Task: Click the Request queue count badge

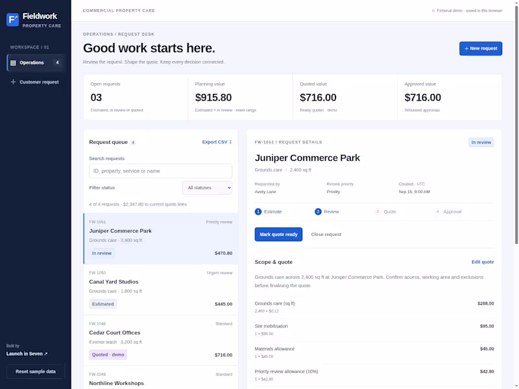Action: 133,143
